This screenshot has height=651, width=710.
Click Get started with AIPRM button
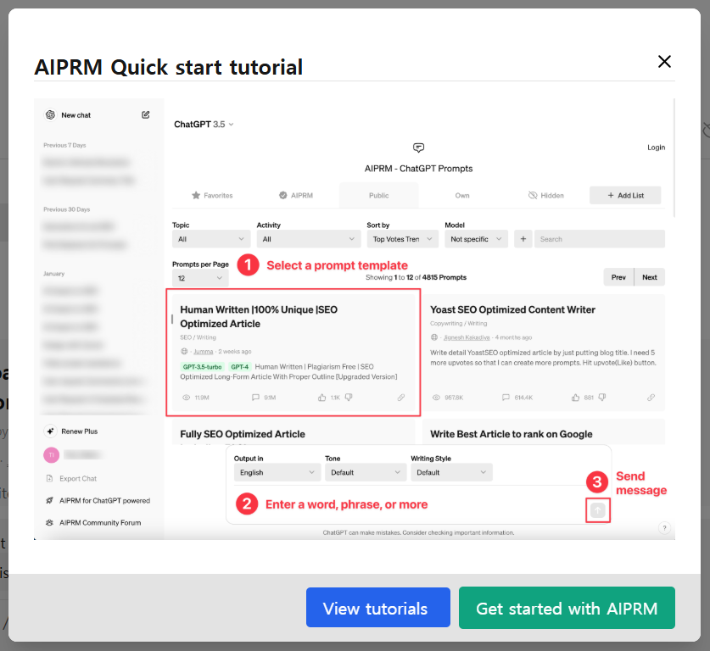click(x=567, y=608)
